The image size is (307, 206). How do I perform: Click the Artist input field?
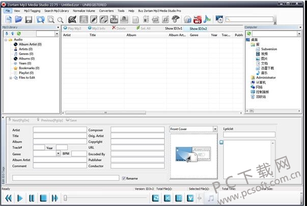(60, 130)
